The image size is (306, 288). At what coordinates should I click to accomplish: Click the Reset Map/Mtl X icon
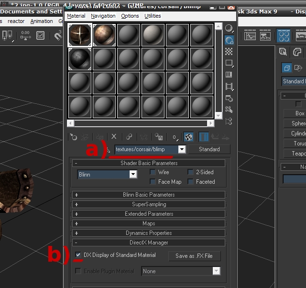click(114, 136)
